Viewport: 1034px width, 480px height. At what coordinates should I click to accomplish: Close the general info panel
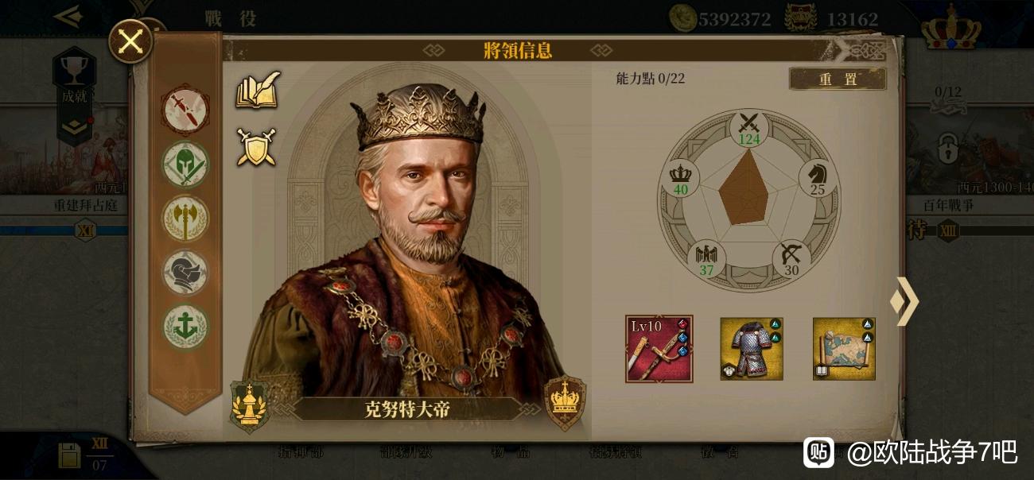[x=130, y=41]
